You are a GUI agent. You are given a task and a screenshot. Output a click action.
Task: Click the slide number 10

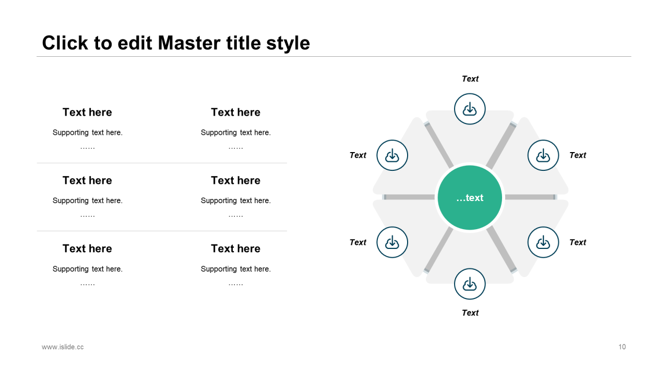click(622, 347)
